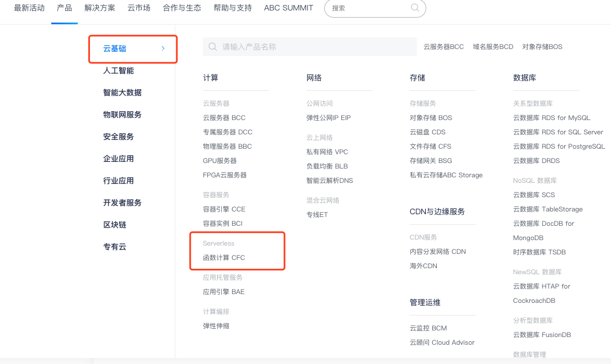Open 内容分发网络 CDN link

(438, 252)
